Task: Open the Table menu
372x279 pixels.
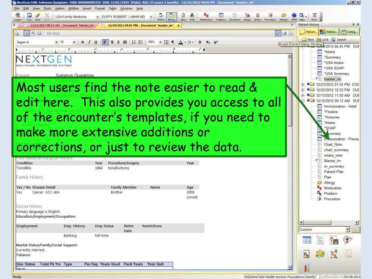Action: [x=113, y=9]
